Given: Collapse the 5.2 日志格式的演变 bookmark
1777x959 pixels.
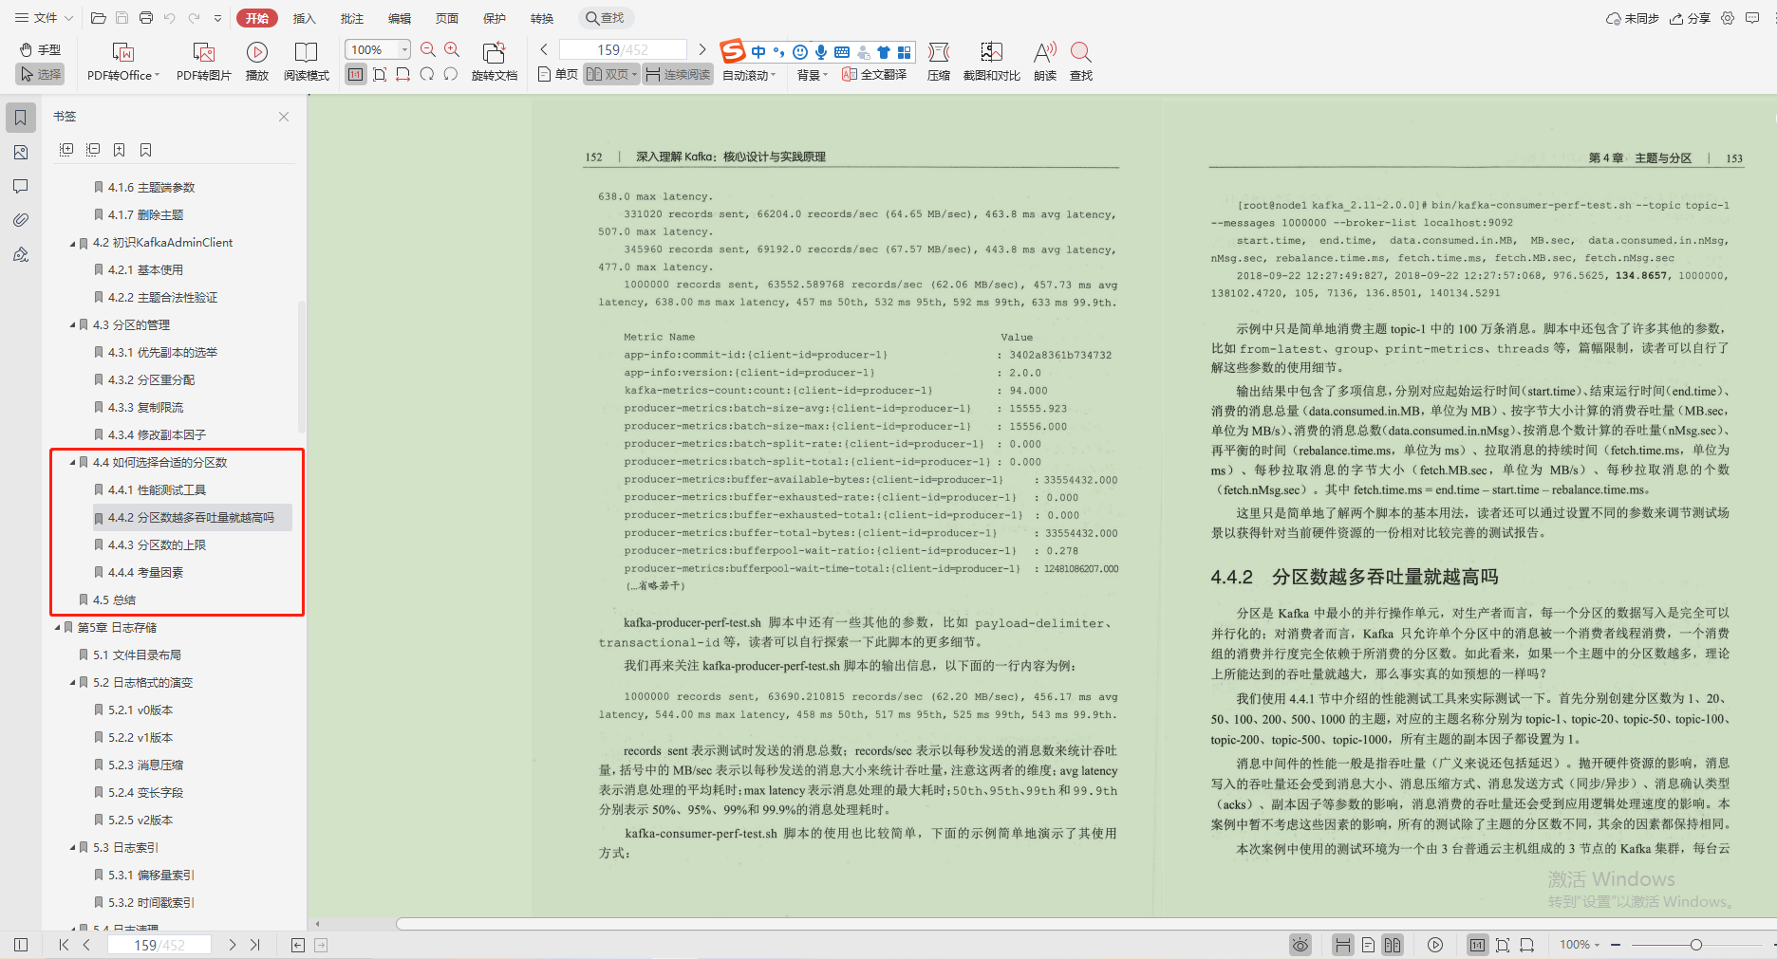Looking at the screenshot, I should point(72,683).
